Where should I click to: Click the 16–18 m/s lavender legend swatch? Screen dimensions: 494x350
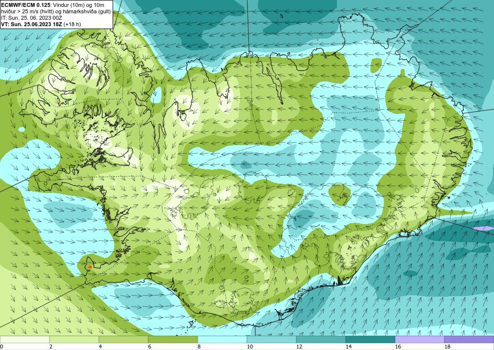[x=419, y=340]
